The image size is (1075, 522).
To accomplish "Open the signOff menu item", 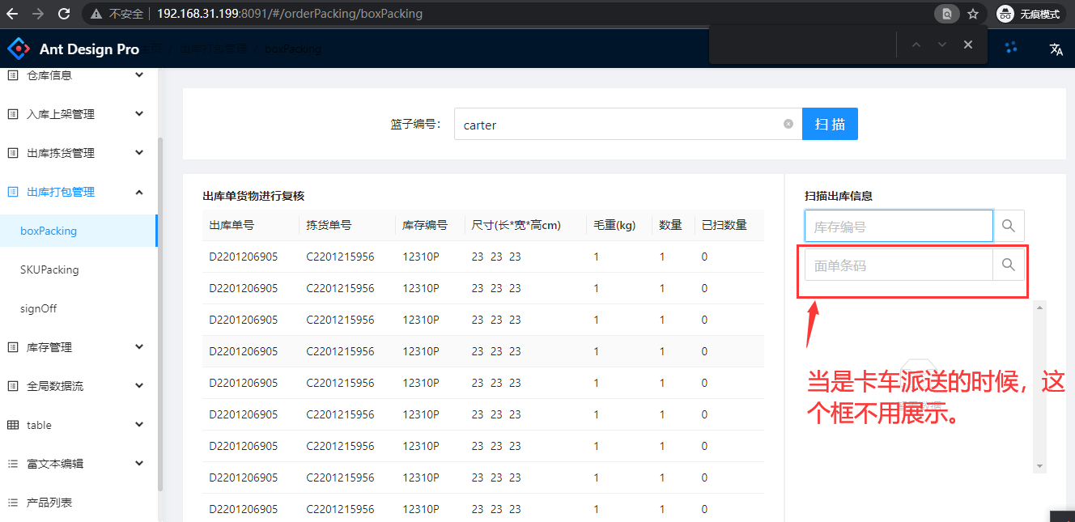I will pyautogui.click(x=39, y=308).
